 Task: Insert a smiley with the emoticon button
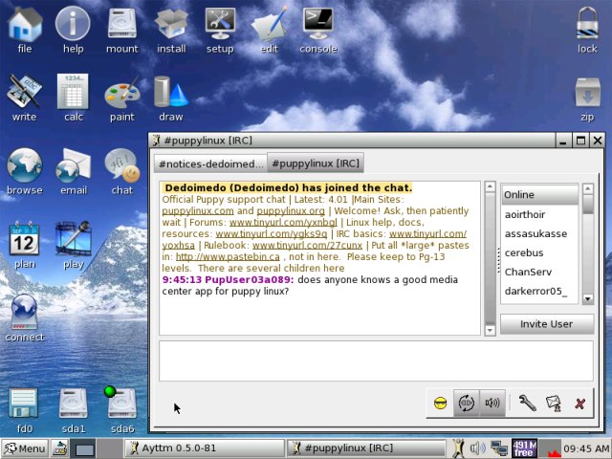click(440, 403)
